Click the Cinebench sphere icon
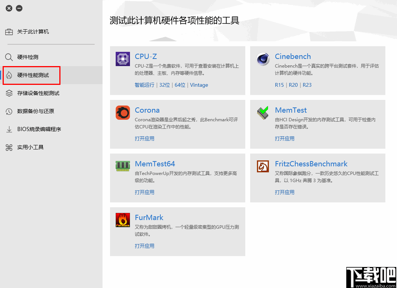 263,58
